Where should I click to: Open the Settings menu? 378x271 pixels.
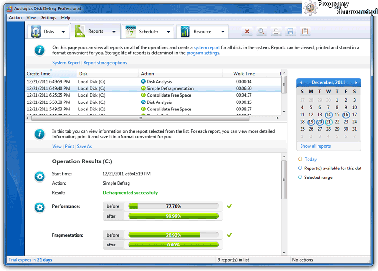click(x=48, y=18)
